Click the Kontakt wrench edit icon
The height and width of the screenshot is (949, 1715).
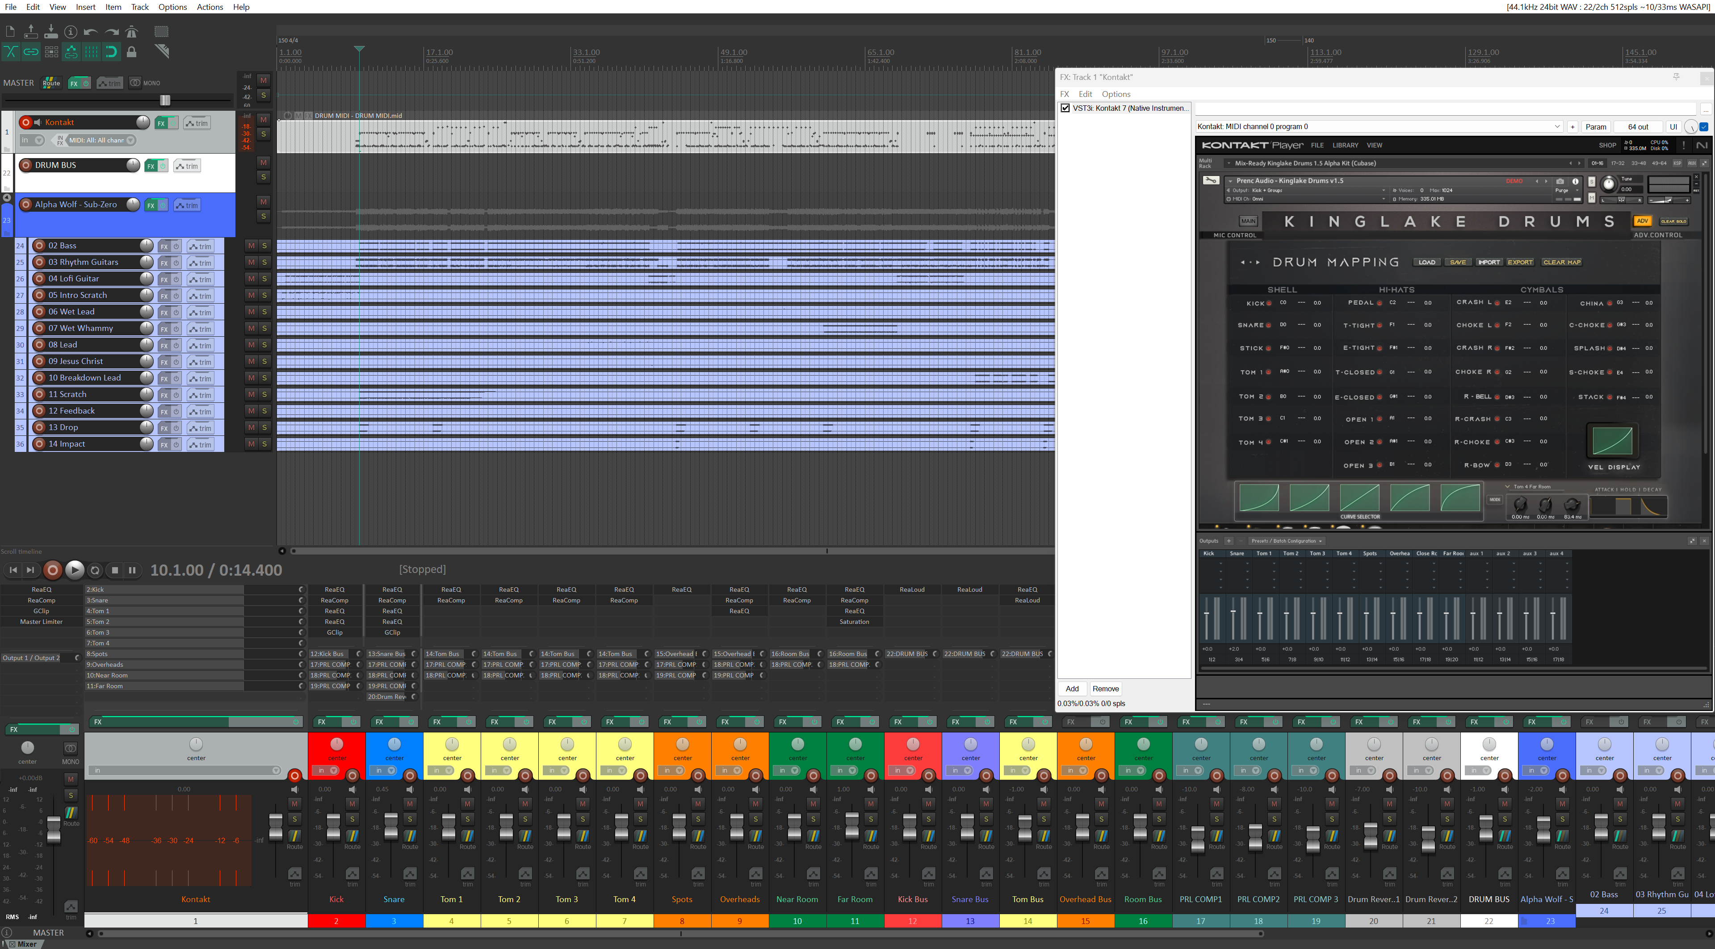pyautogui.click(x=1211, y=180)
